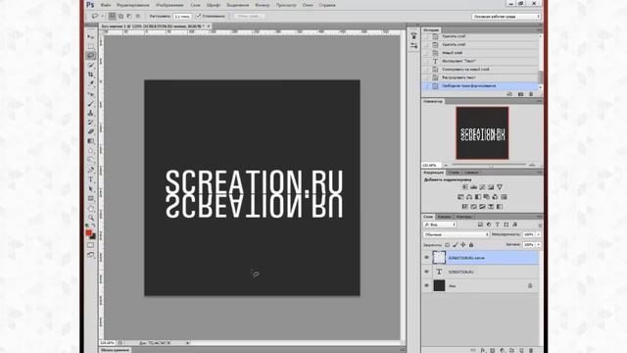The width and height of the screenshot is (627, 353).
Task: Hide the SCREATION.RU copy layer
Action: click(x=426, y=257)
